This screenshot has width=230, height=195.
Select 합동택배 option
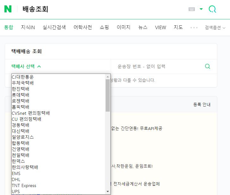pos(59,143)
